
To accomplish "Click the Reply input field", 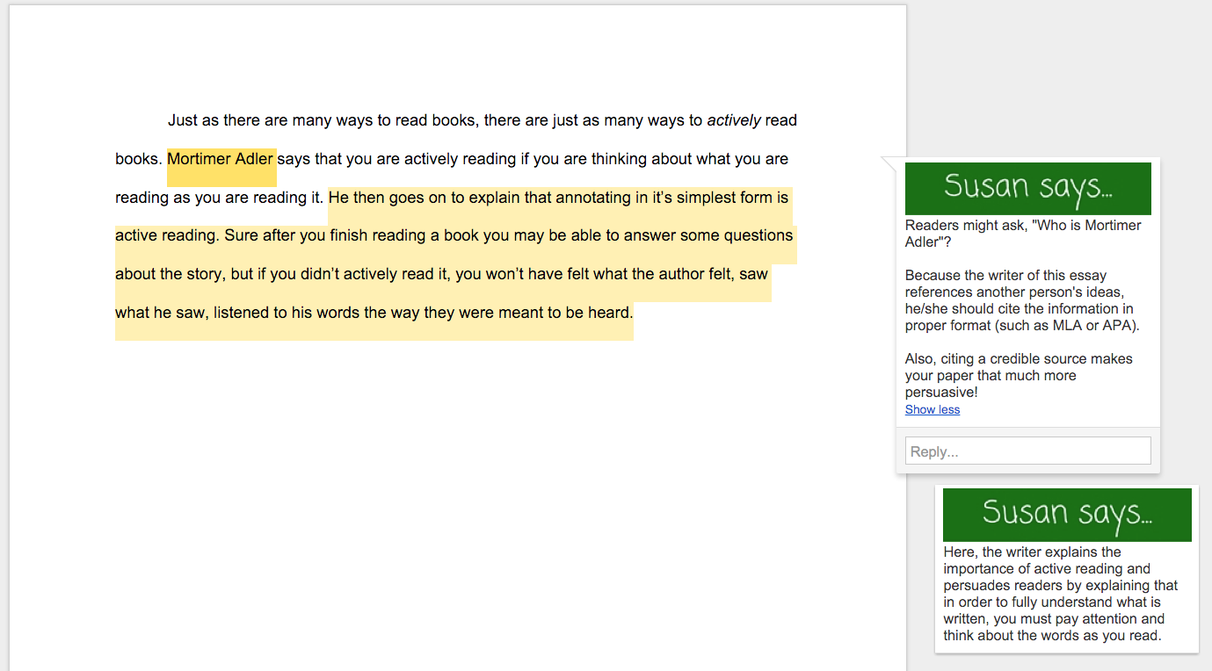I will pos(1027,451).
